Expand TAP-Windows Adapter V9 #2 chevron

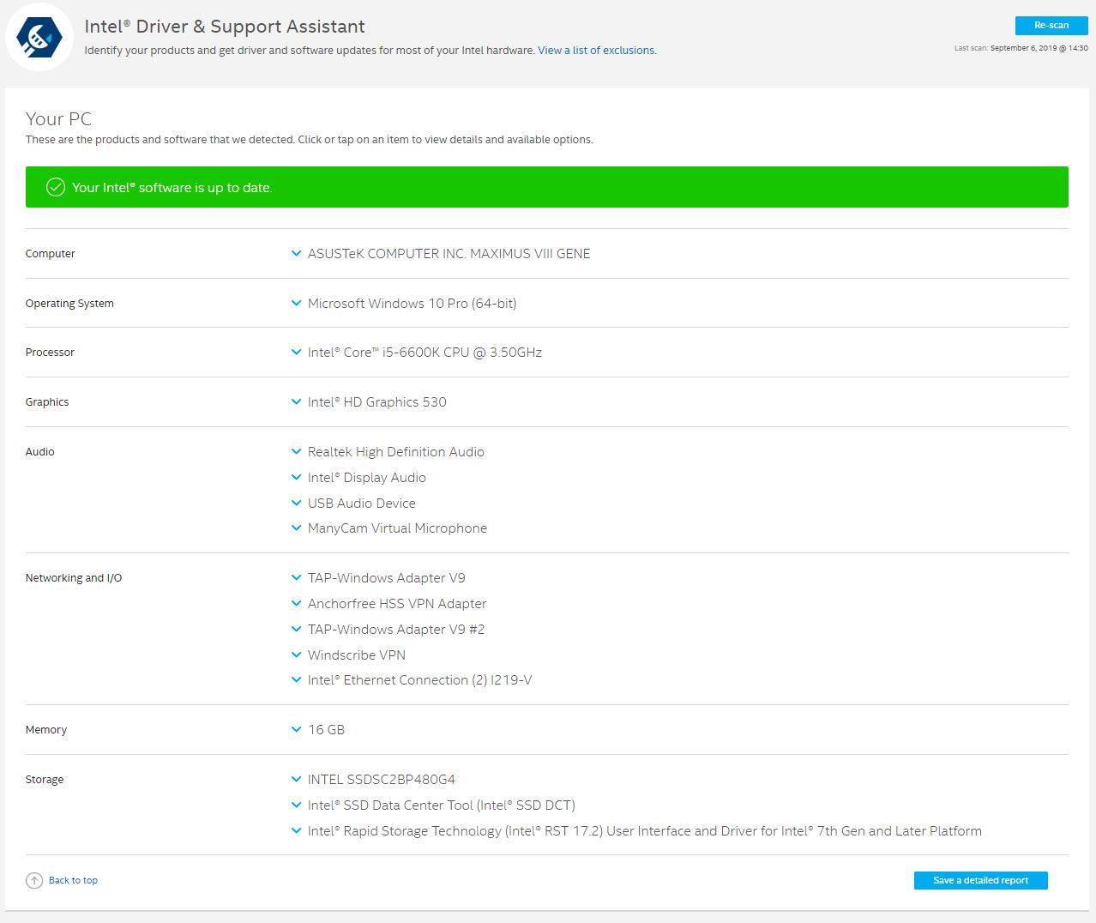(x=296, y=630)
